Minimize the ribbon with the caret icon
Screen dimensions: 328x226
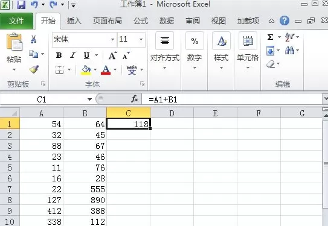click(271, 21)
